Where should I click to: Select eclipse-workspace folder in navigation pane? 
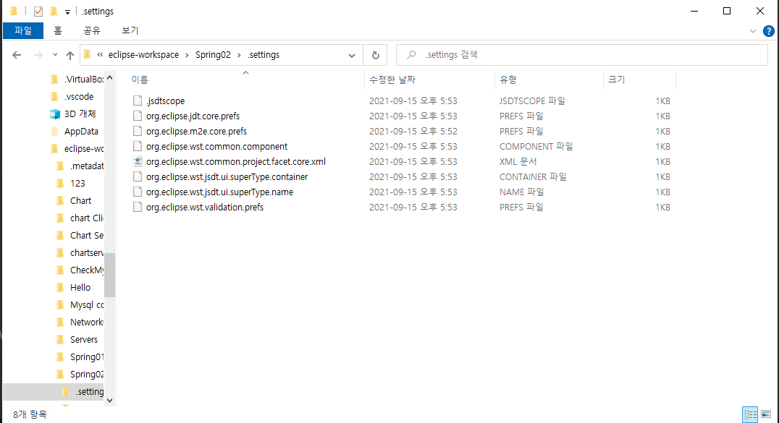point(83,148)
